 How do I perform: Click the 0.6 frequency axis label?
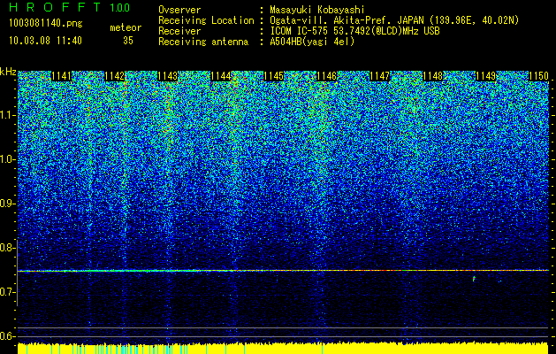[x=6, y=336]
